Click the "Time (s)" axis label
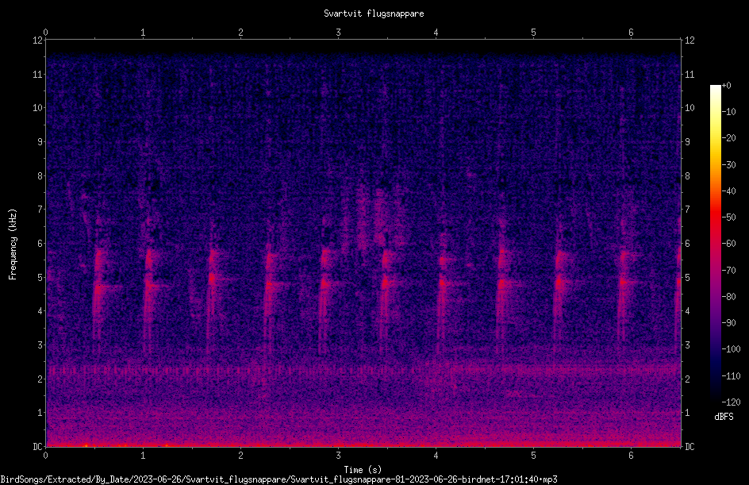 [363, 470]
